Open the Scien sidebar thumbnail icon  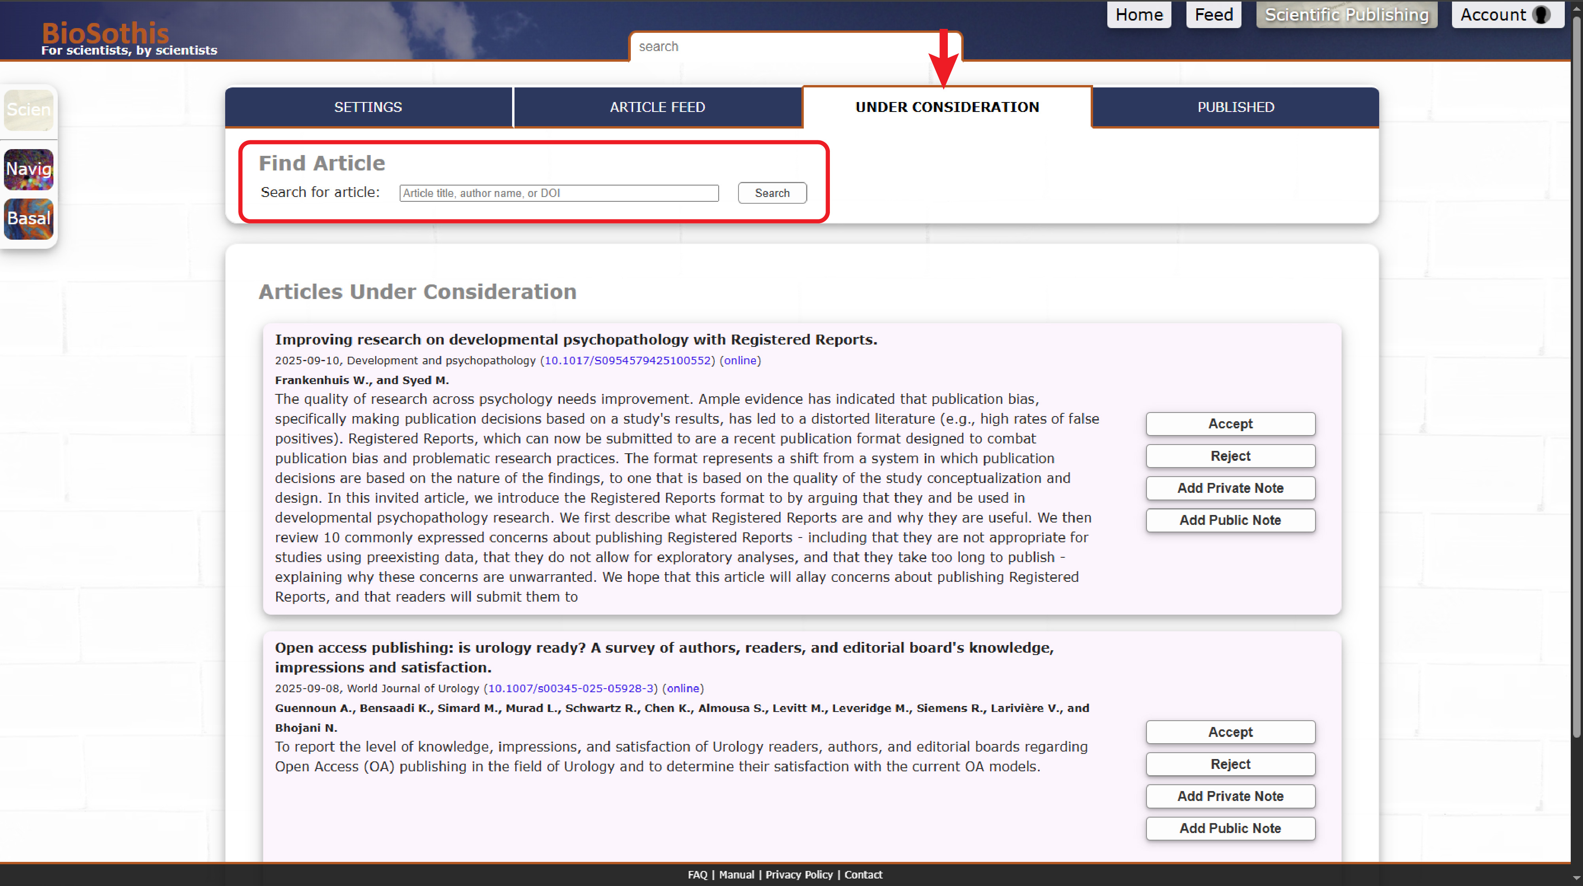[28, 110]
